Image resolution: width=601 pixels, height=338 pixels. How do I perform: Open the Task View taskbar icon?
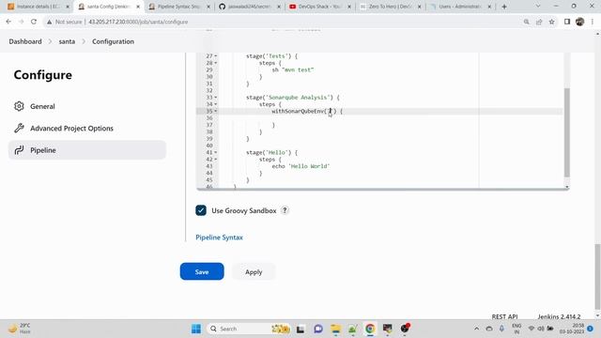300,329
